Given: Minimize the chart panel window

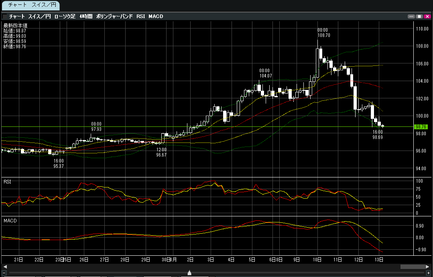Looking at the screenshot, I should (411, 16).
